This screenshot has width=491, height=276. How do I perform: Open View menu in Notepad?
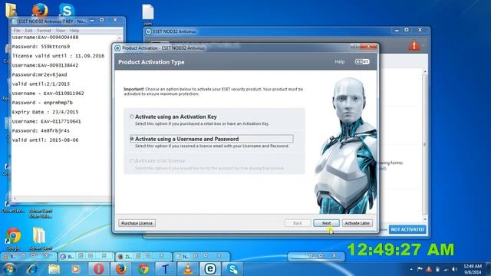tap(60, 31)
